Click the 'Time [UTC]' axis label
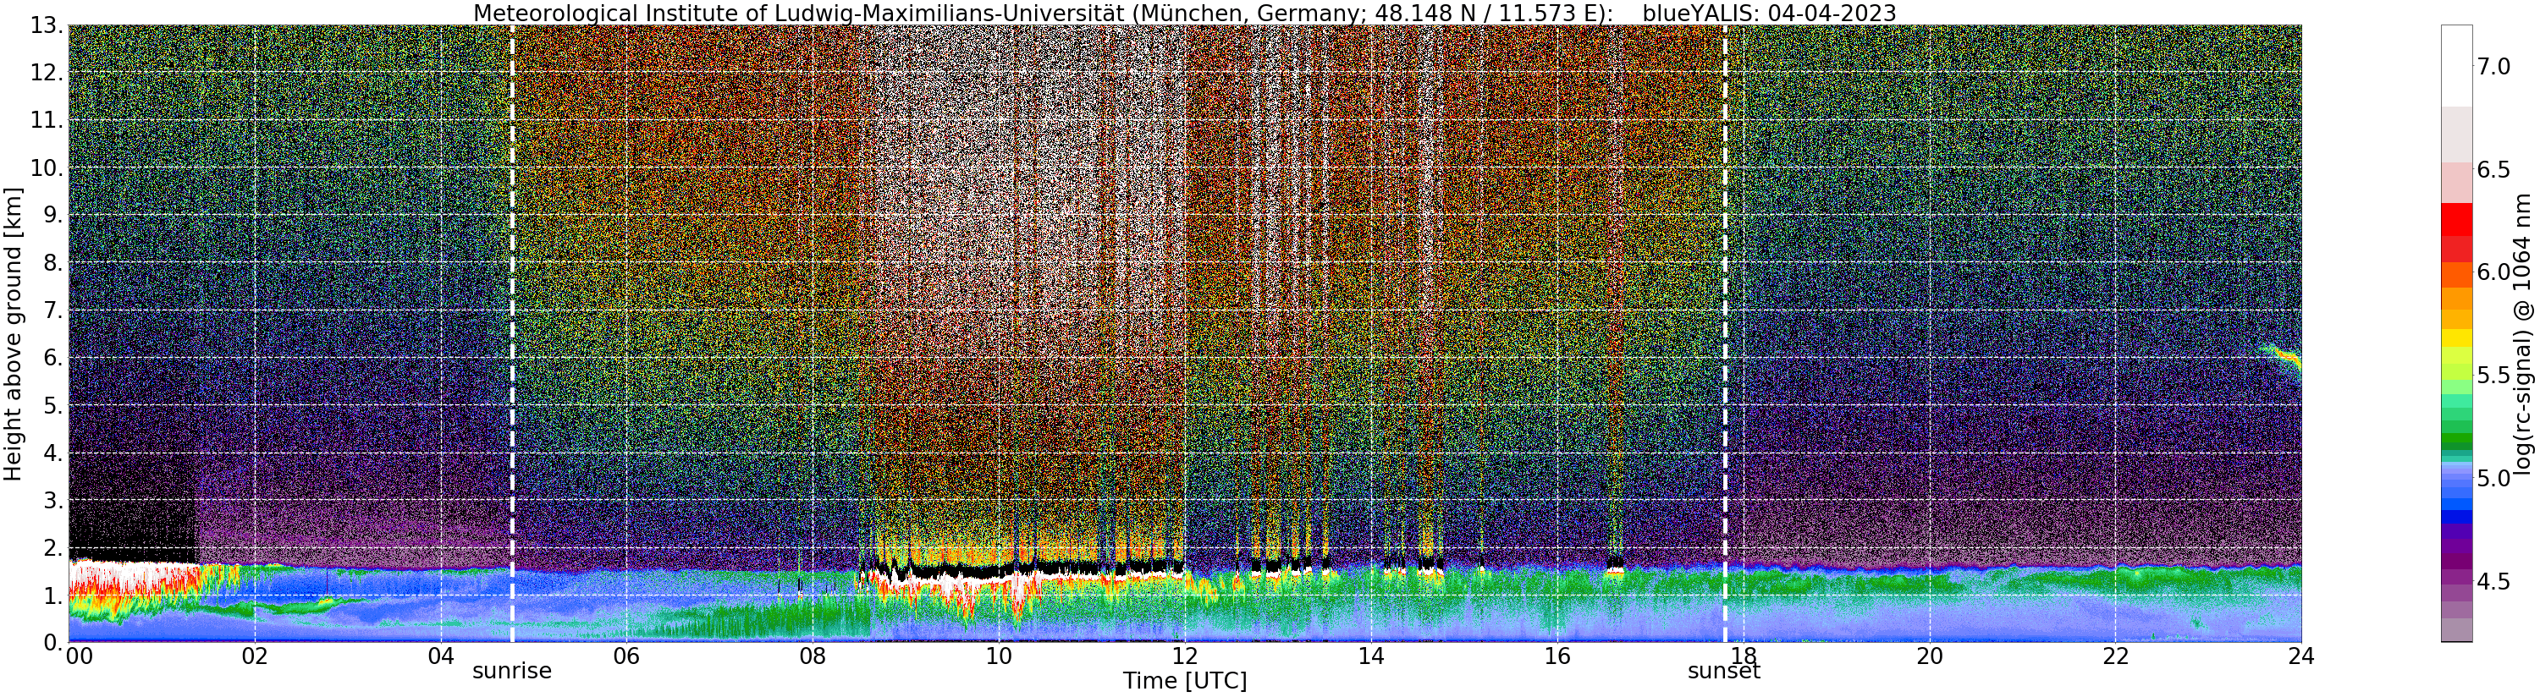 [1184, 681]
